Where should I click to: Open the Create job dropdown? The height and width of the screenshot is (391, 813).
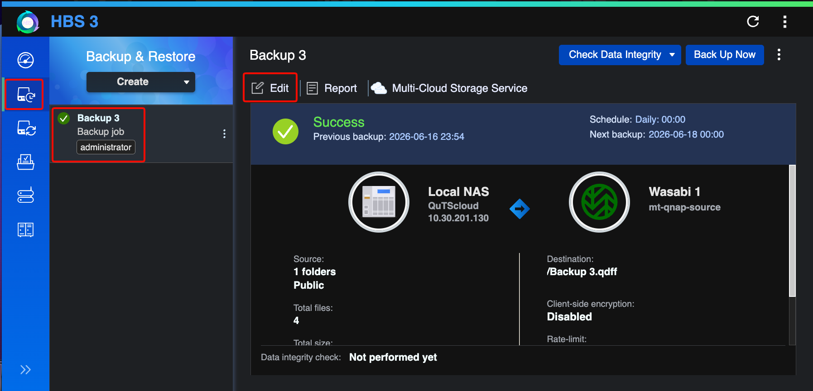(x=141, y=82)
